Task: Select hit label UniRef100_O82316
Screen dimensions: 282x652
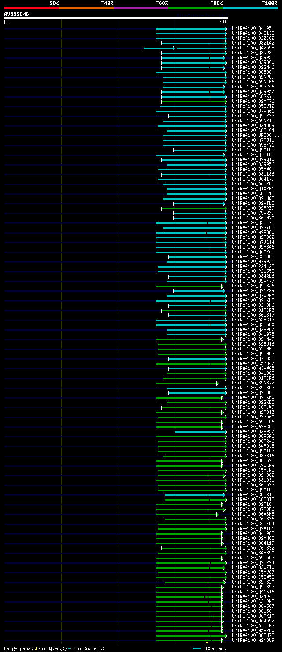Action: 253,456
